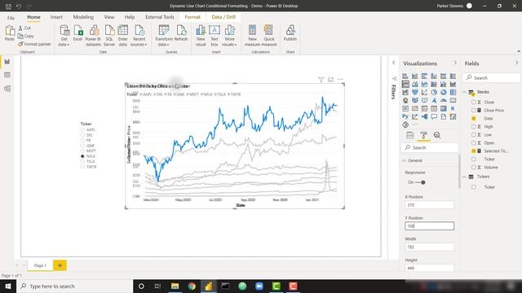Open the Report view in left sidebar
522x293 pixels.
(7, 62)
